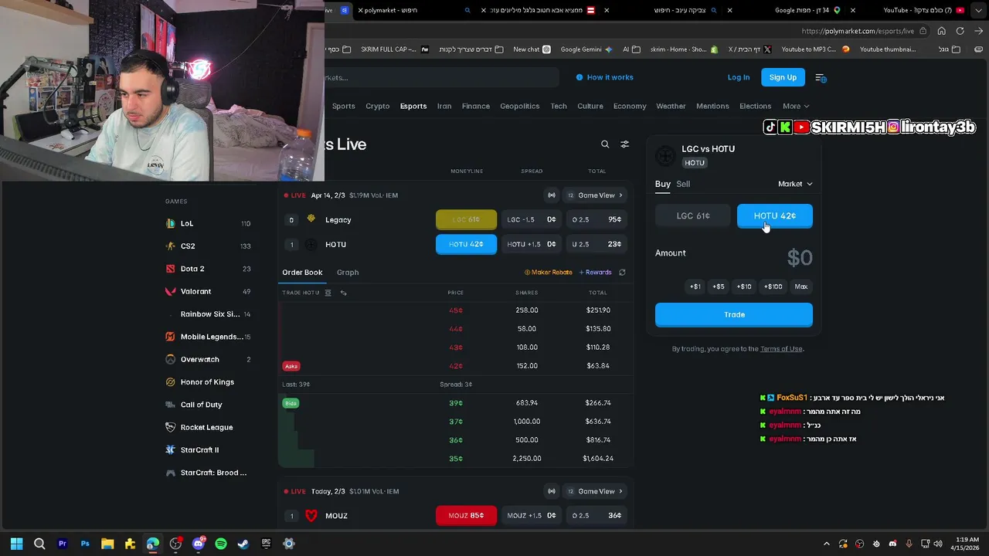Swap the trade outcome arrows icon
Screen dimensions: 989x556
[x=344, y=293]
